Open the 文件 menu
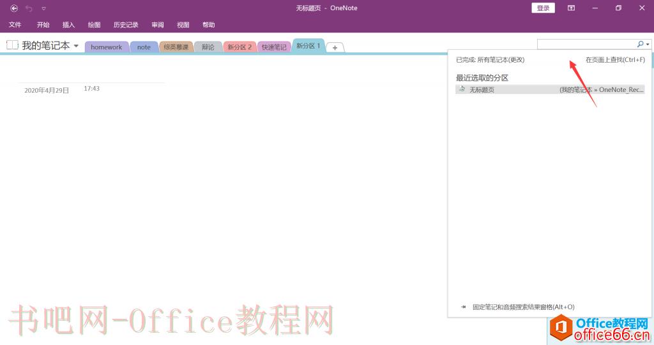654x345 pixels. pyautogui.click(x=15, y=25)
